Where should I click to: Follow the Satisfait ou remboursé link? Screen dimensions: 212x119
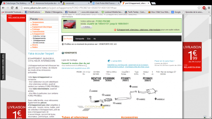117,65
